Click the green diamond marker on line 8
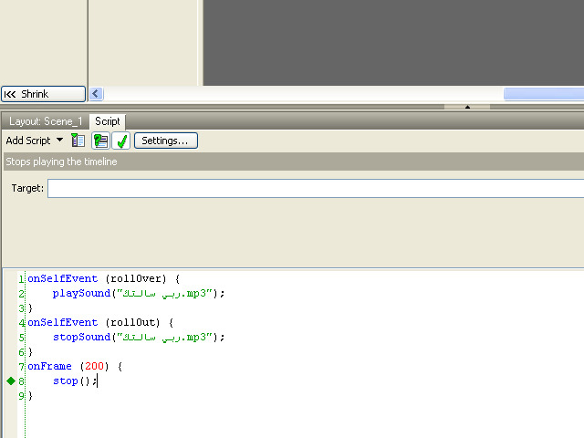 [11, 381]
